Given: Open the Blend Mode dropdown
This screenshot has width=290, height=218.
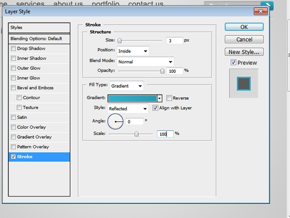Looking at the screenshot, I should click(146, 62).
